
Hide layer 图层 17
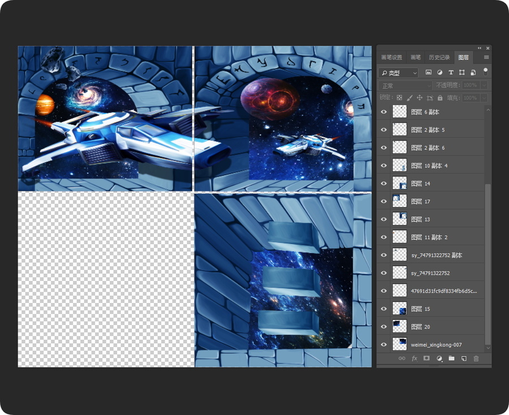point(383,201)
